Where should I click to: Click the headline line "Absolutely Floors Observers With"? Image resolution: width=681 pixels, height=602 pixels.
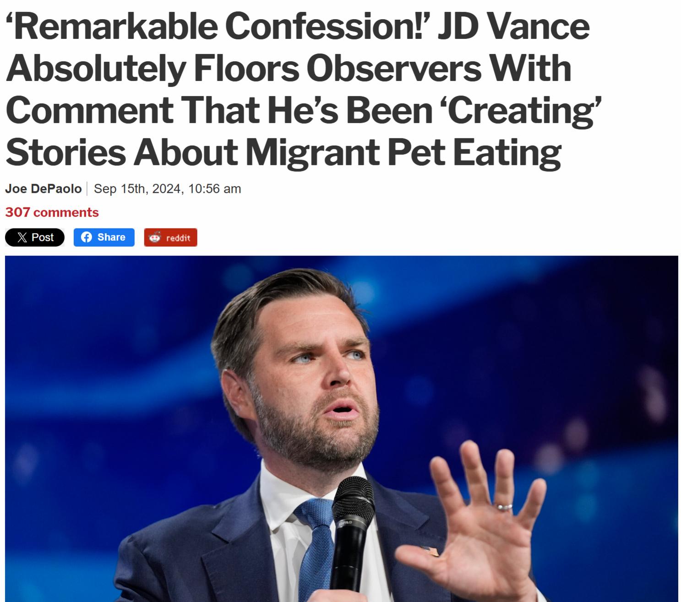(x=289, y=69)
